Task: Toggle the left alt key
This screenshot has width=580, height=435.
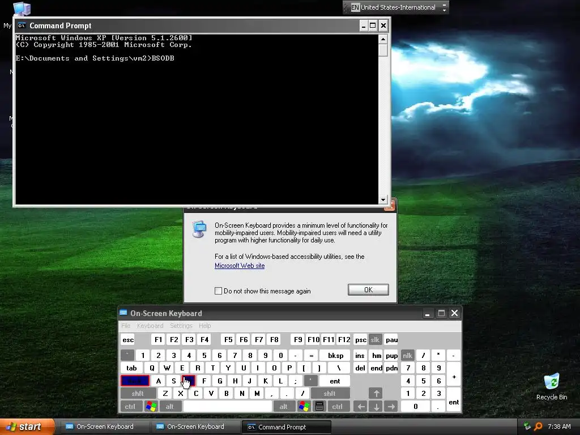Action: click(x=169, y=407)
